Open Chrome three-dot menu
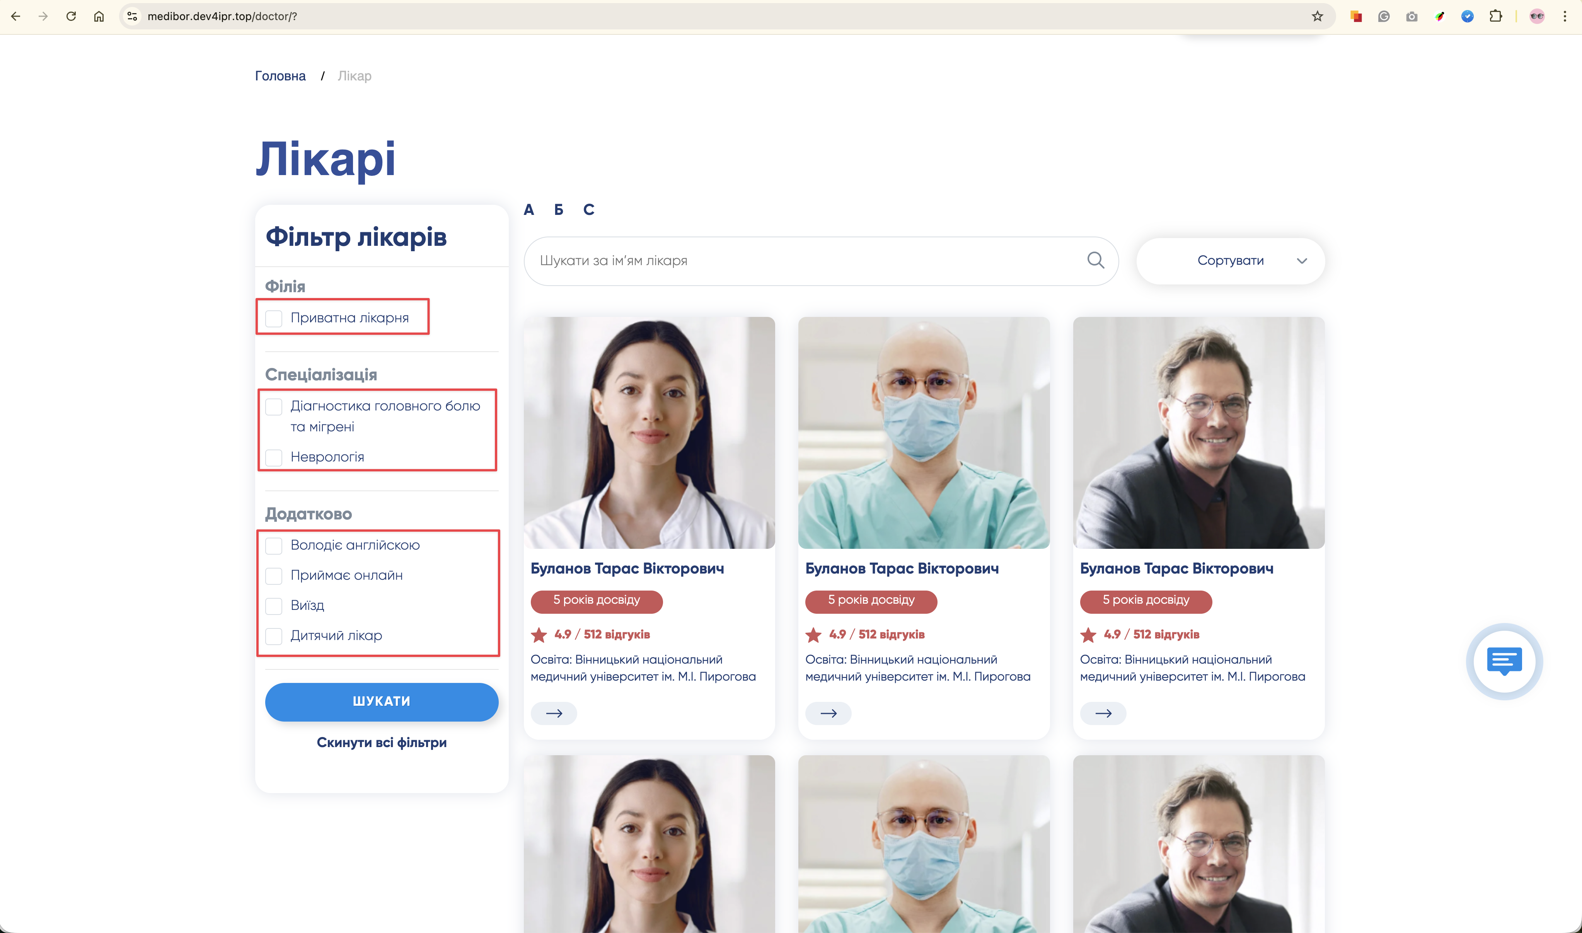This screenshot has width=1582, height=933. 1564,16
